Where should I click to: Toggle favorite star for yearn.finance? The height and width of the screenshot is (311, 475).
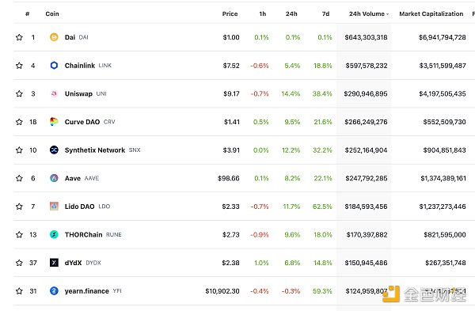coord(19,291)
